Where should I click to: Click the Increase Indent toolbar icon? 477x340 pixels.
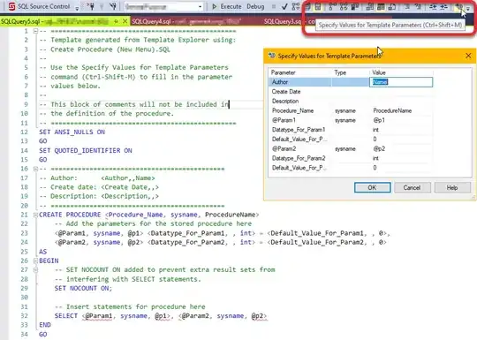point(444,6)
